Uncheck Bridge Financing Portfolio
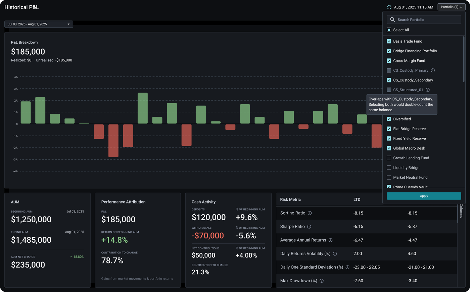 (389, 51)
